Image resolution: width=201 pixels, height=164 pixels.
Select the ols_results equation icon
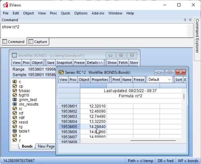click(x=15, y=104)
